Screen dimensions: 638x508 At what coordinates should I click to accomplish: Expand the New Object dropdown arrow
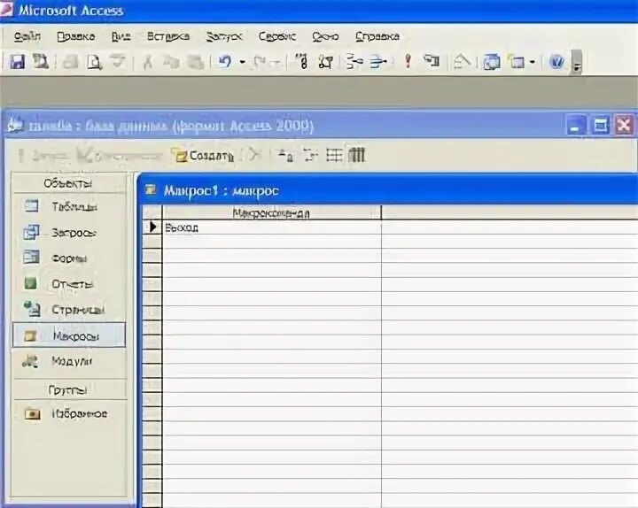click(533, 62)
